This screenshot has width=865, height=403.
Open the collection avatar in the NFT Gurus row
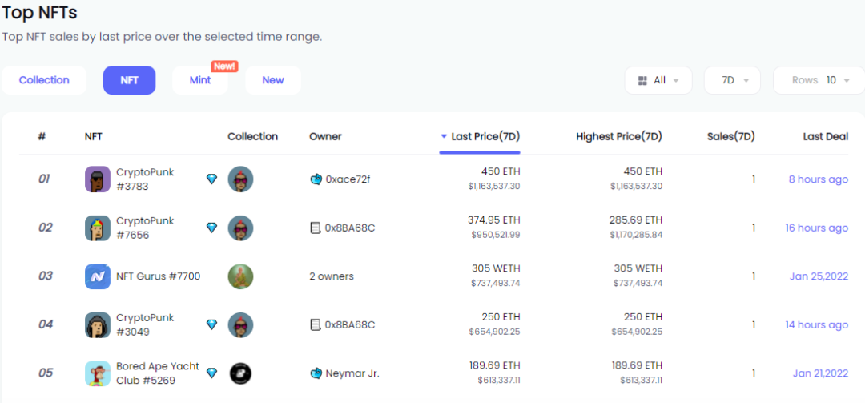[x=240, y=276]
